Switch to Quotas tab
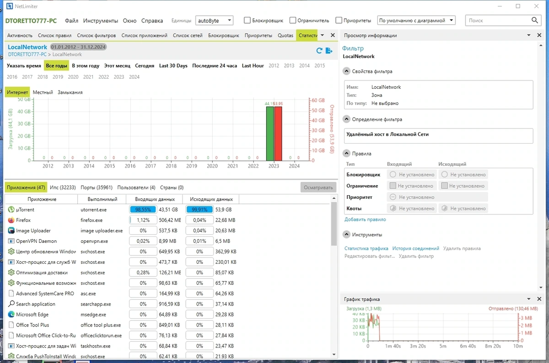The image size is (549, 363). tap(285, 35)
